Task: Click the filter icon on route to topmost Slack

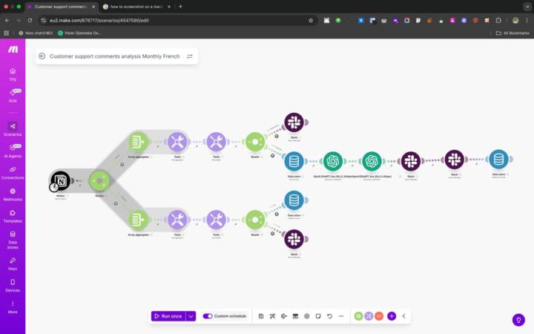Action: tap(277, 137)
